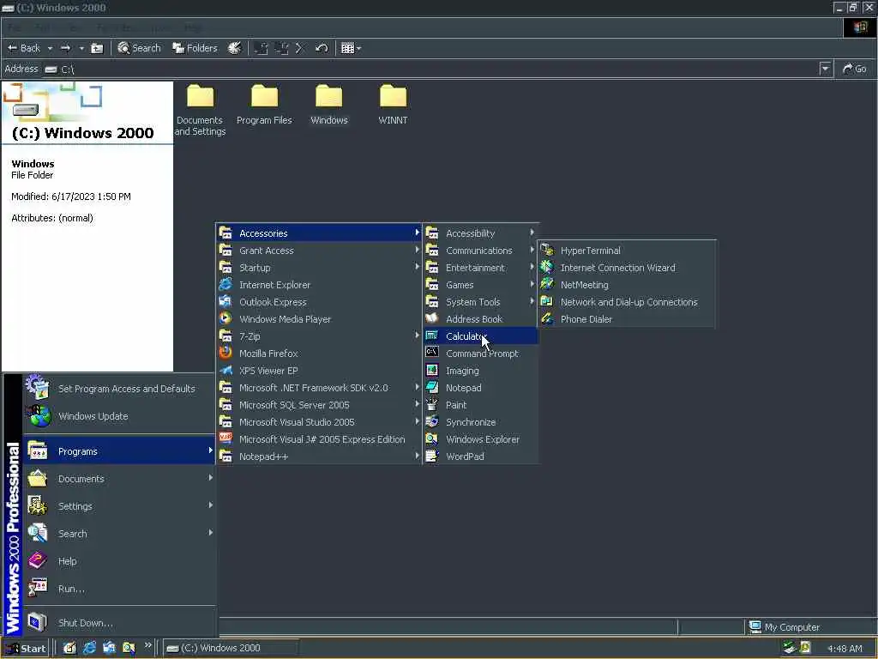Launch HyperTerminal from Communications
This screenshot has width=878, height=659.
coord(627,251)
